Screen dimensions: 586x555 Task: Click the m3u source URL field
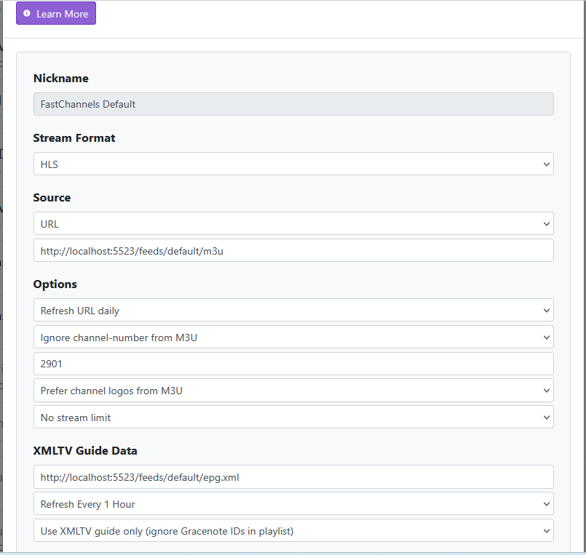293,250
